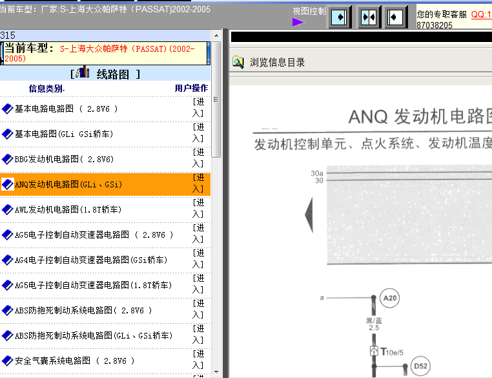Select ABS防抱死制动系统电路图(GLi、GSi轿车) text
492x378 pixels.
pos(94,335)
